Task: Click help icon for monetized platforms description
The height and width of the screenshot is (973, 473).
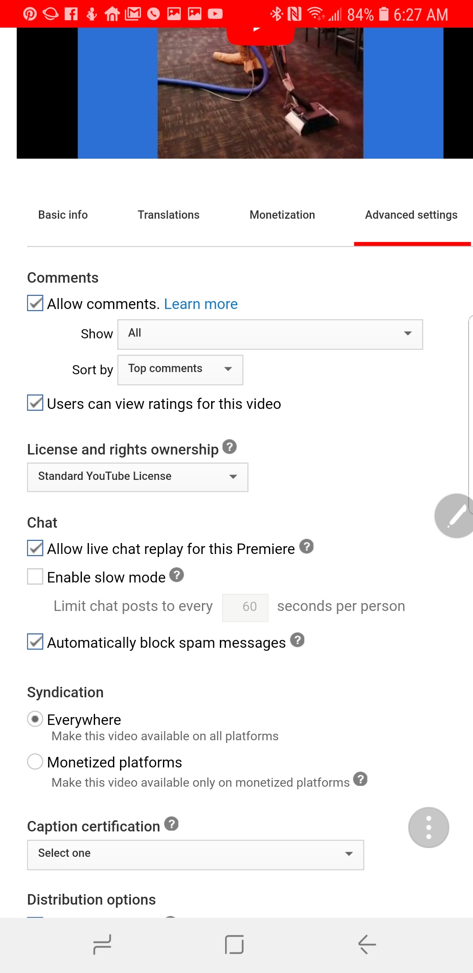Action: (x=360, y=779)
